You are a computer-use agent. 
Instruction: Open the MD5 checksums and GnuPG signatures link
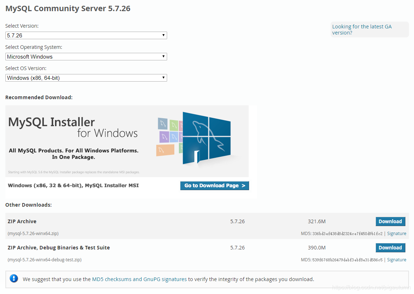coord(139,279)
